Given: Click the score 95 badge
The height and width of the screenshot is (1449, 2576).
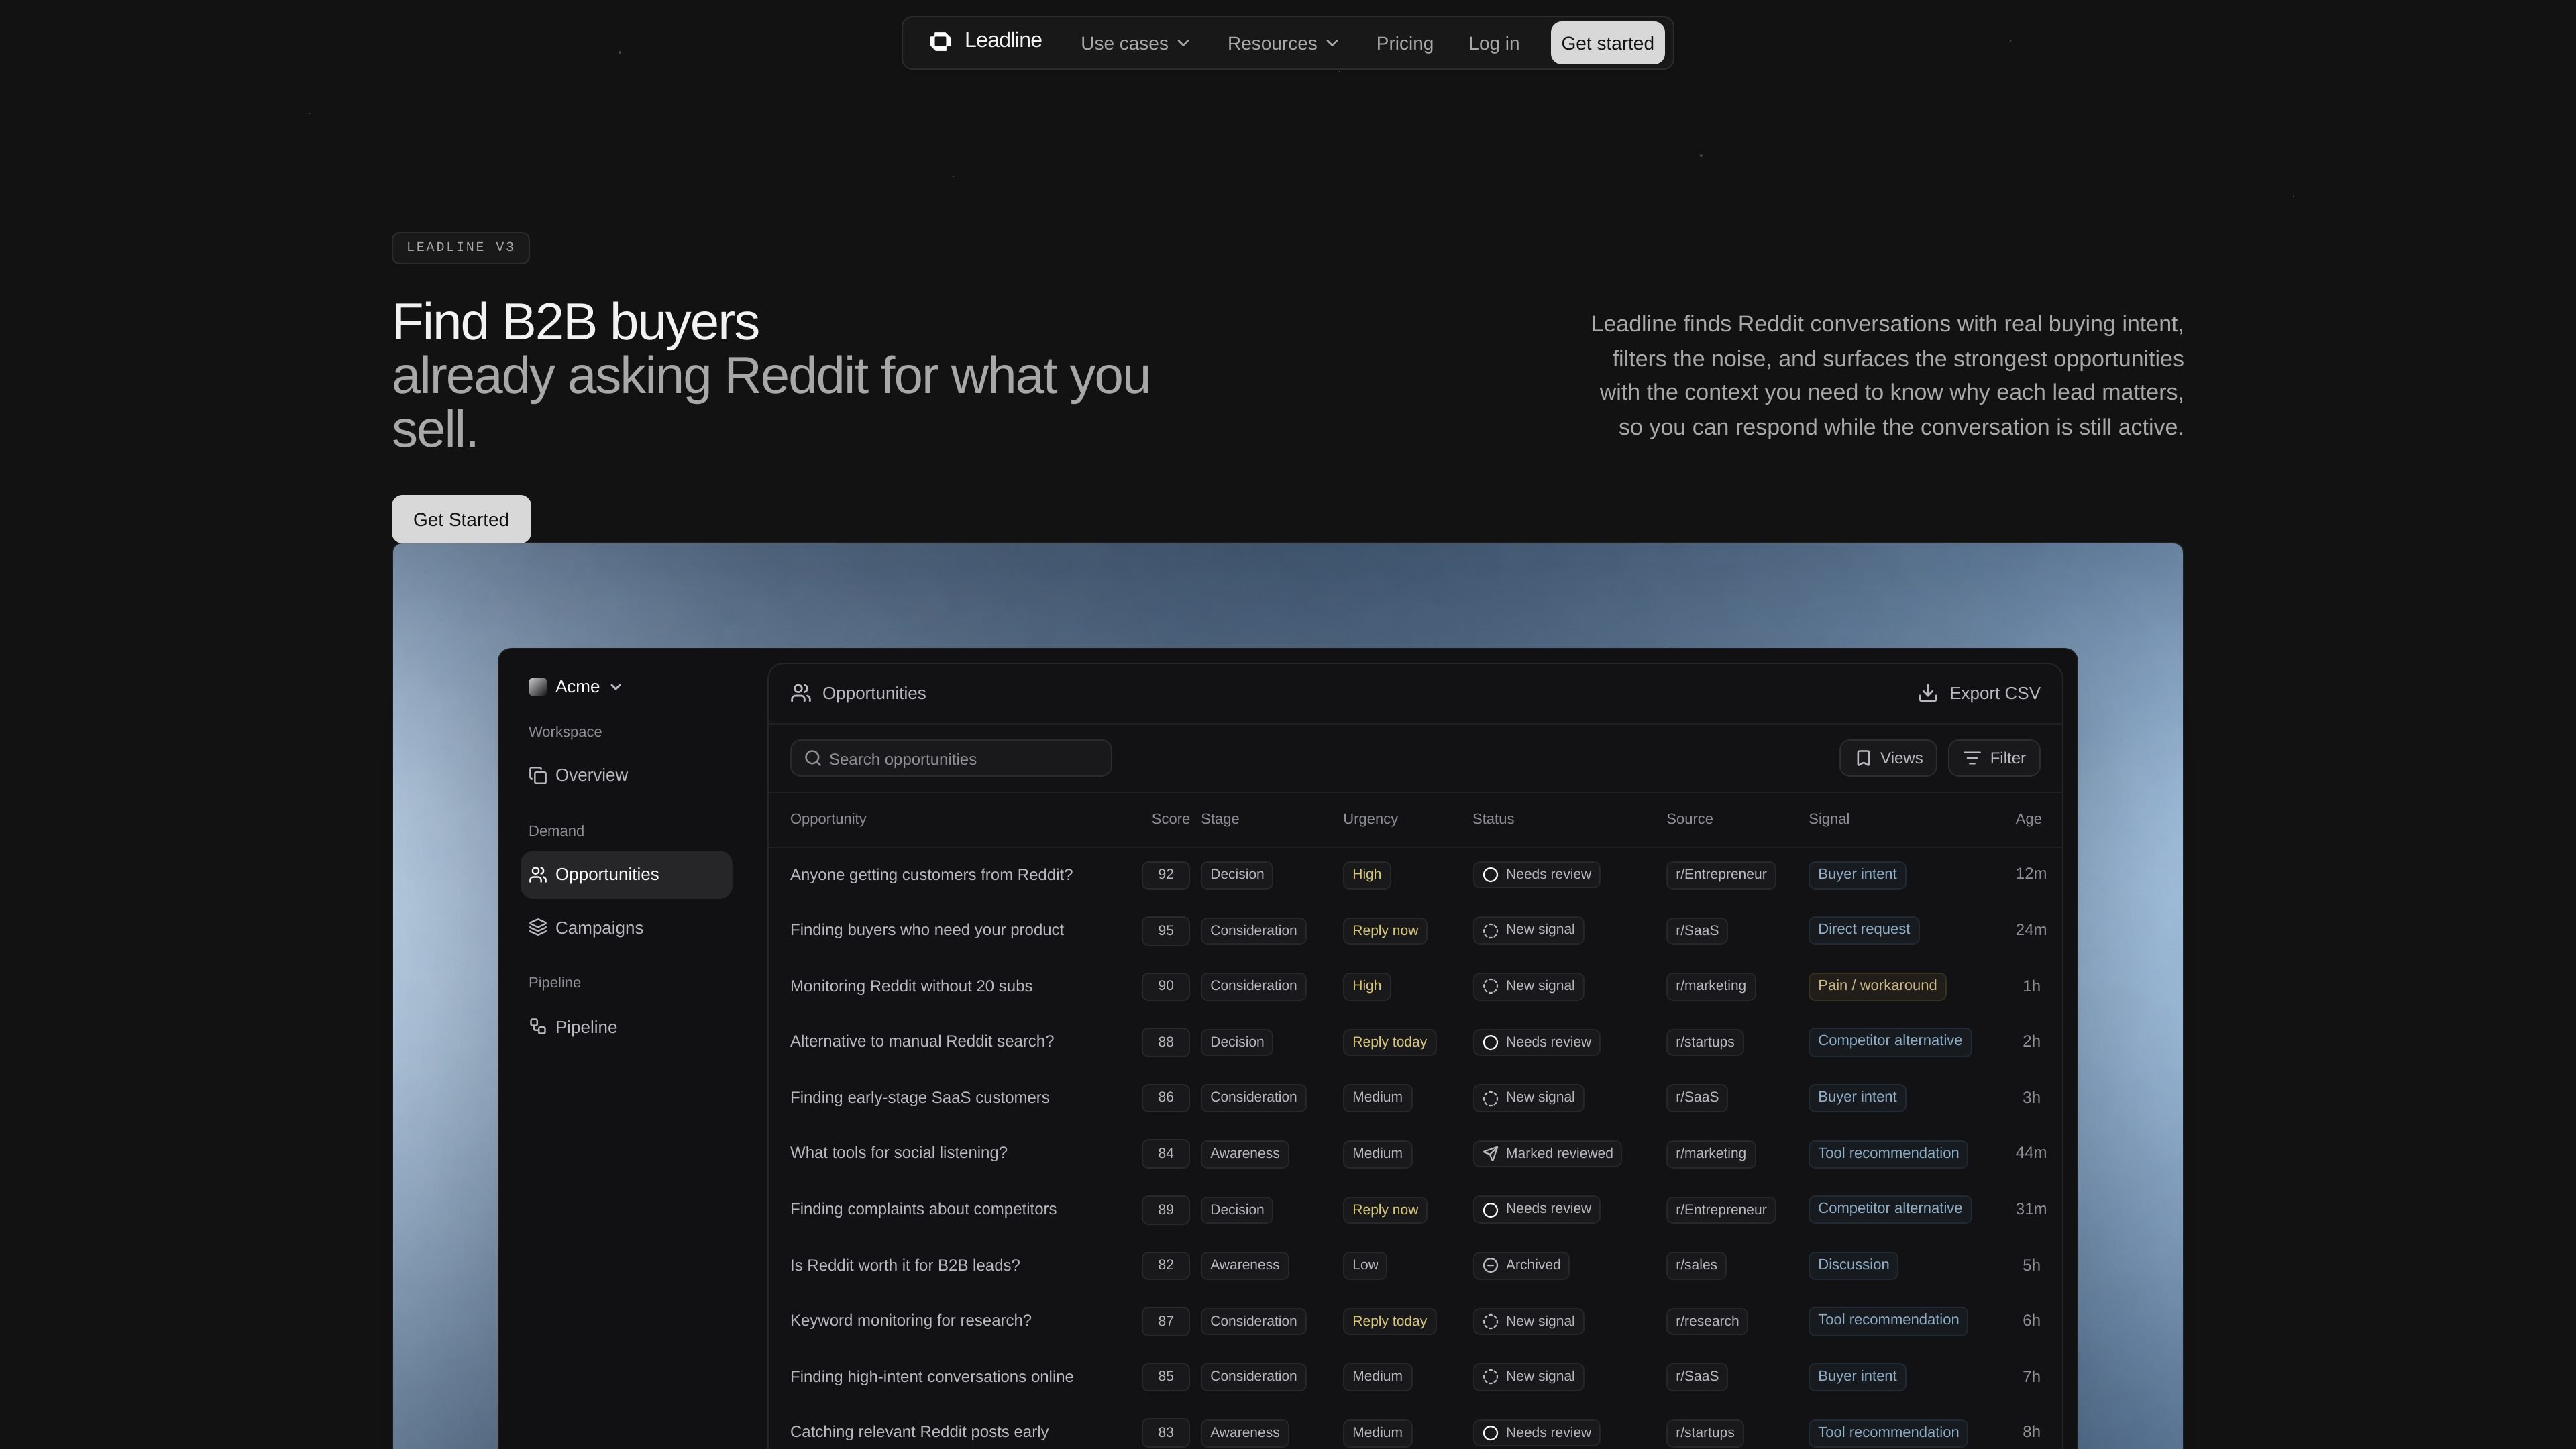Looking at the screenshot, I should pos(1165,931).
